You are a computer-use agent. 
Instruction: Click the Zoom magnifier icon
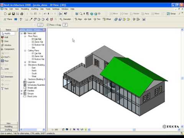pos(81,14)
